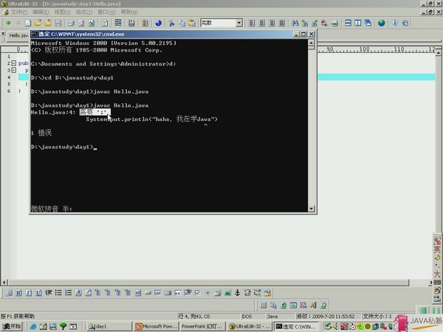
Task: Click the green Back arrow in UltraEdit toolbar
Action: [8, 23]
